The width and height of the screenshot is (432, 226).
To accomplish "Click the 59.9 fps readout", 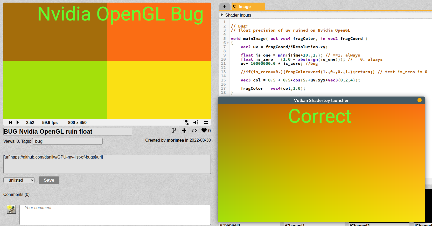I will pyautogui.click(x=50, y=122).
